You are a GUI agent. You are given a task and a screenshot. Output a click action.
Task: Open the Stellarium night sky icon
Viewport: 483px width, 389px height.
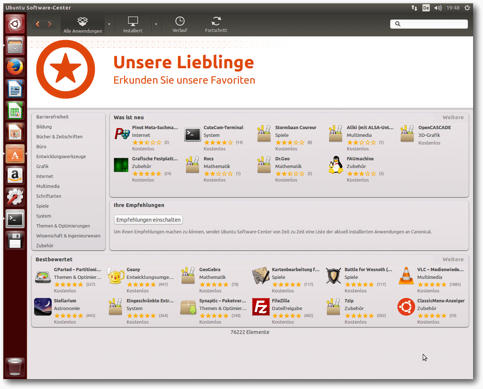tap(43, 307)
